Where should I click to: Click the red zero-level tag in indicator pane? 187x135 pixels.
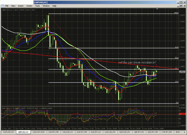pyautogui.click(x=183, y=114)
